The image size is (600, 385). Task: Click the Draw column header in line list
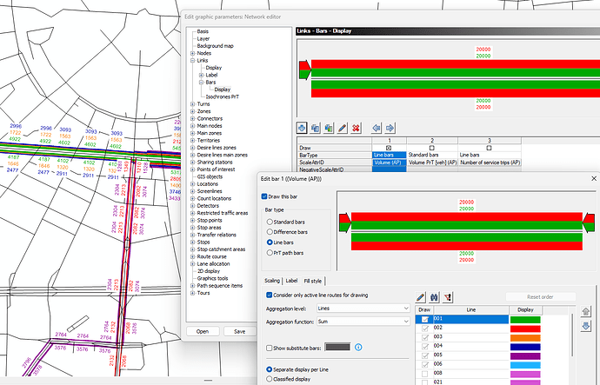(424, 309)
